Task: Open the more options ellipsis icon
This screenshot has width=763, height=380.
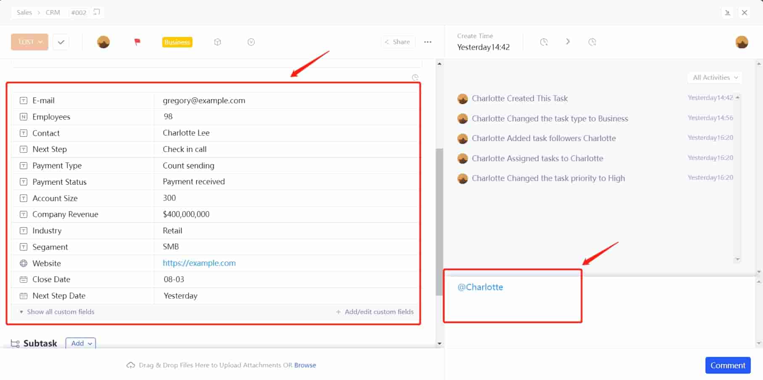Action: (428, 42)
